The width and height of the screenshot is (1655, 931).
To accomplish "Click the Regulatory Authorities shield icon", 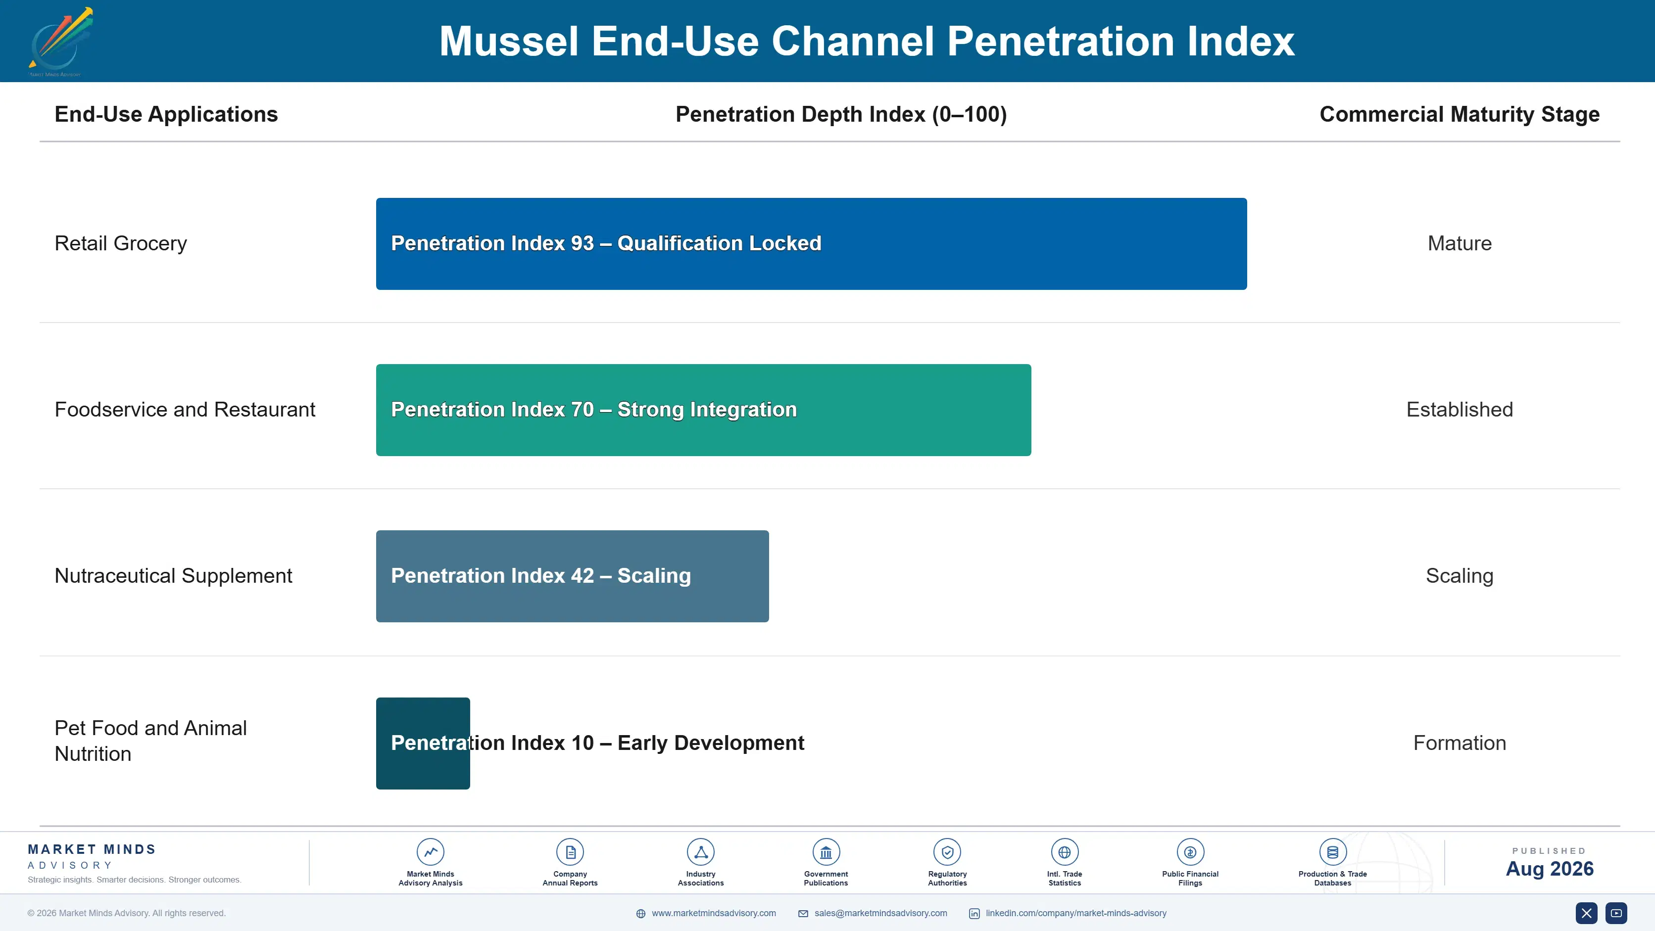I will 947,852.
